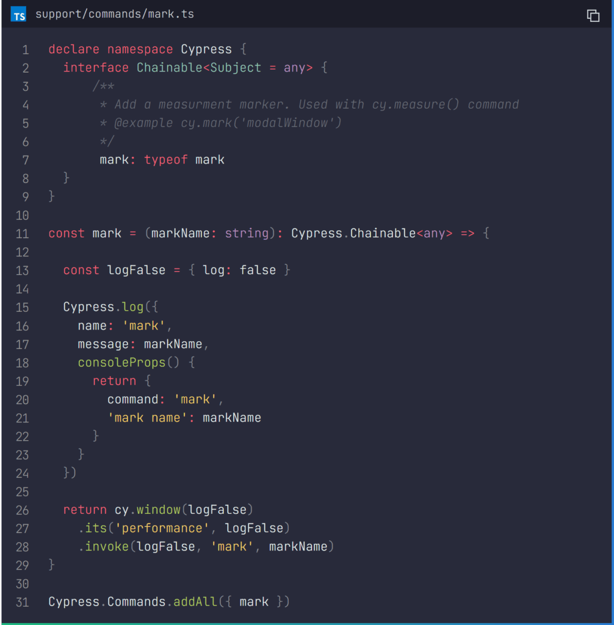Click the filename support/commands/mark.ts

(115, 15)
